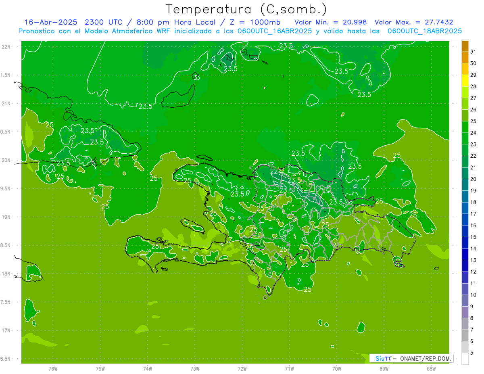484x374 pixels.
Task: Click the "22N" latitude axis label
Action: pyautogui.click(x=6, y=47)
